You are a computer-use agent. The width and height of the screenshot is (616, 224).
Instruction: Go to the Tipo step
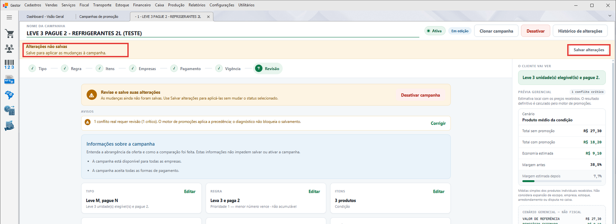coord(38,68)
